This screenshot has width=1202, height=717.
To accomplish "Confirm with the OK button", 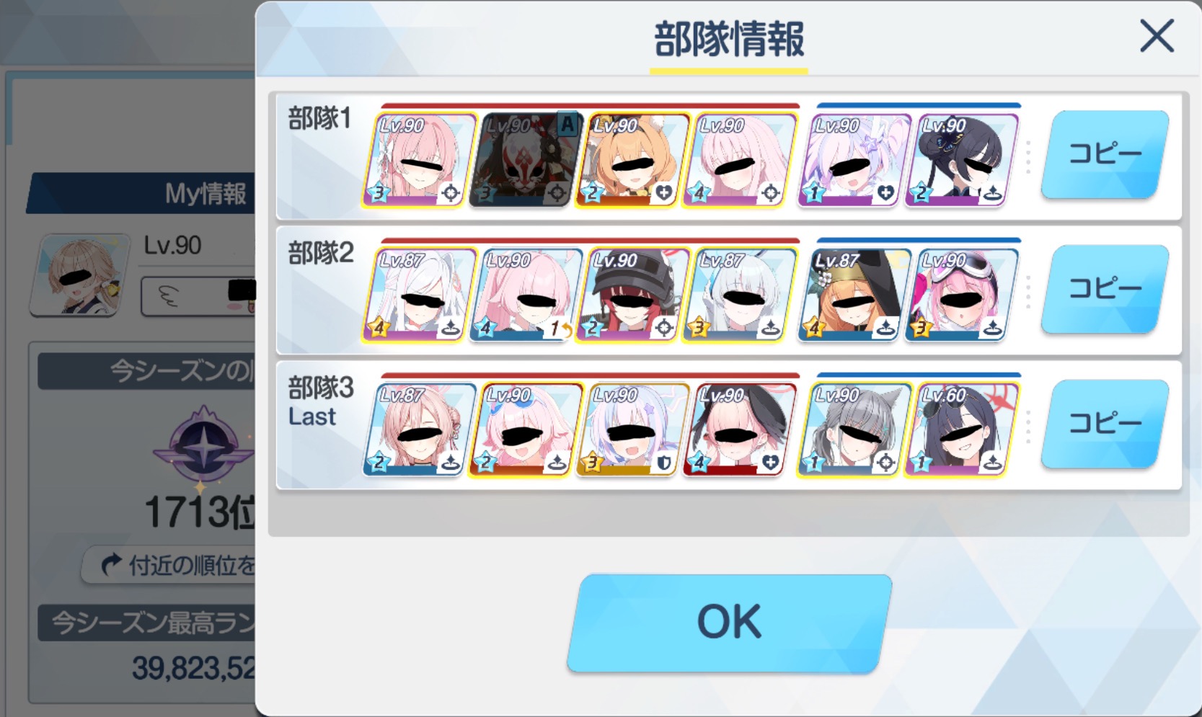I will [729, 623].
